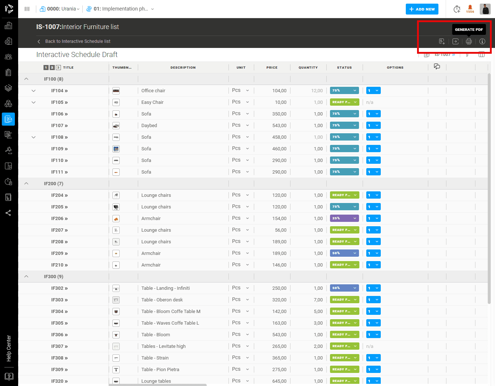
Task: Toggle heading level 1 in the Title column
Action: tap(46, 68)
